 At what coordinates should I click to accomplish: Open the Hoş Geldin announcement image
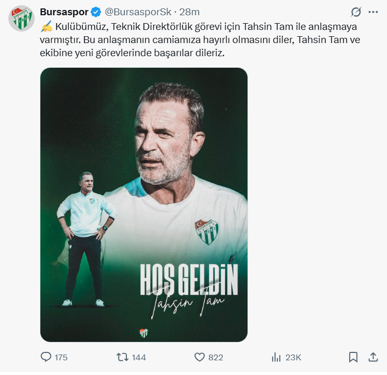[144, 205]
